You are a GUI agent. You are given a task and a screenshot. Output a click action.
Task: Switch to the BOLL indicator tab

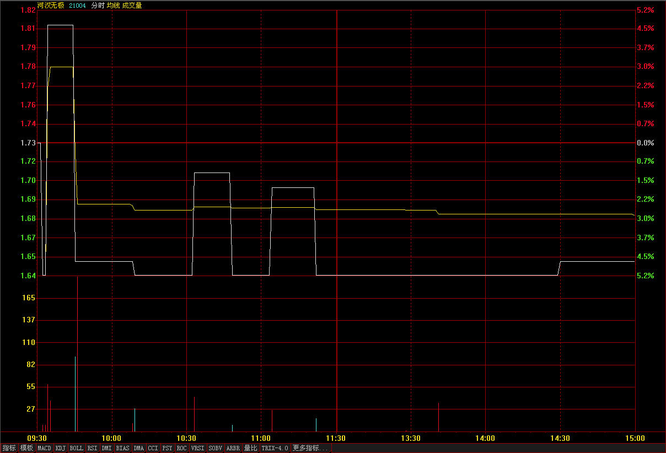77,448
